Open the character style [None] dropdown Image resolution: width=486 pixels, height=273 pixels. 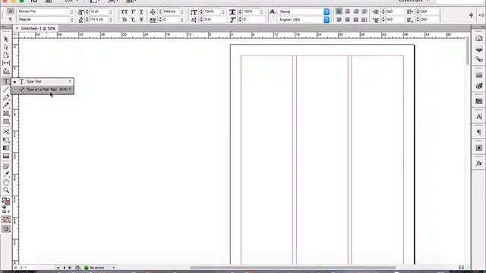coord(327,12)
